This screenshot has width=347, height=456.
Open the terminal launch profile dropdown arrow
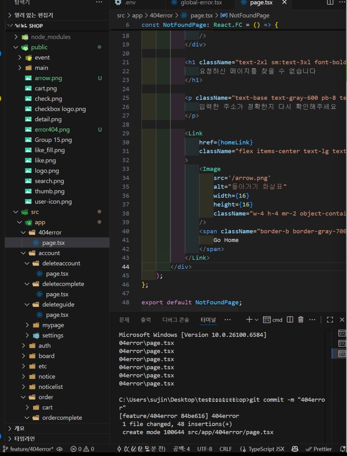[x=256, y=320]
